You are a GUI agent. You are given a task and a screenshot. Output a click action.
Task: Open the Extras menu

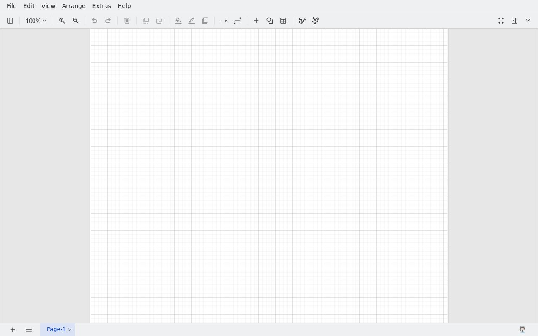(101, 6)
